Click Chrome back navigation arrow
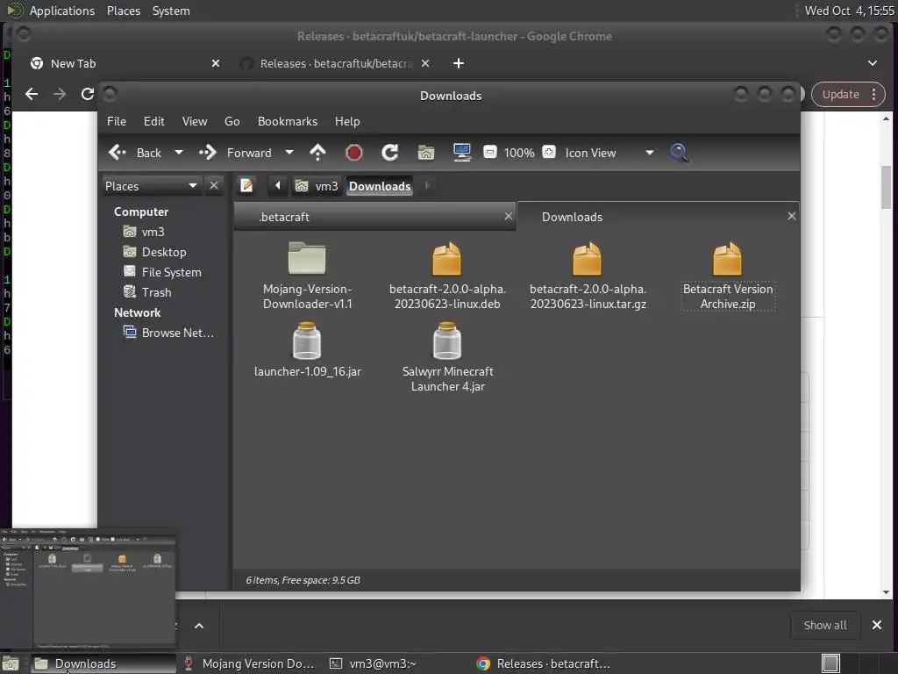 pyautogui.click(x=32, y=94)
